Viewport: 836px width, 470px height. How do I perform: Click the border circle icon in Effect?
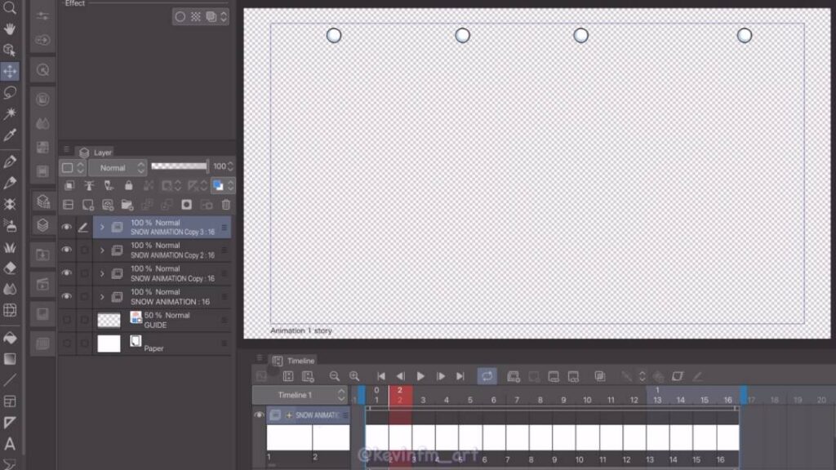click(180, 16)
